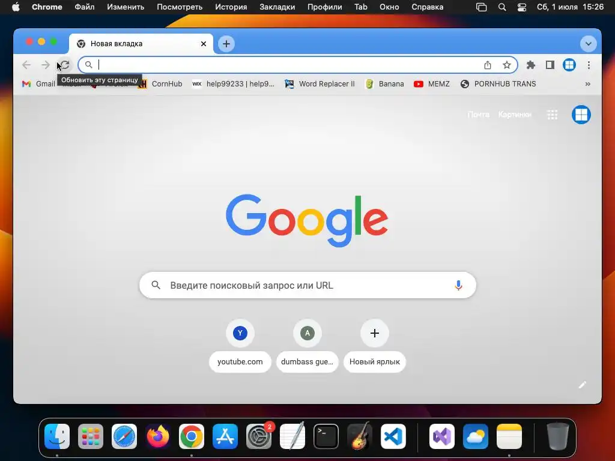
Task: Open the Tab menu
Action: (361, 7)
